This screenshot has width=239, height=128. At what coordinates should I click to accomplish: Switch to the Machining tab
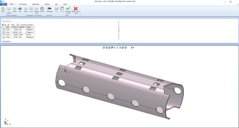pos(36,4)
